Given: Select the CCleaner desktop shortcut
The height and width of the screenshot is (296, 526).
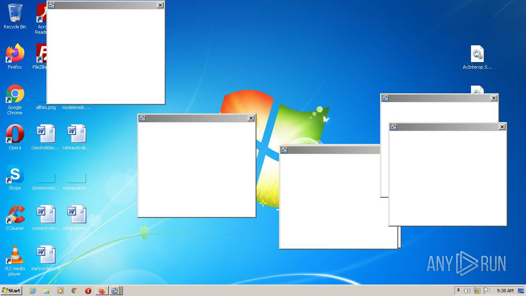Looking at the screenshot, I should coord(15,218).
